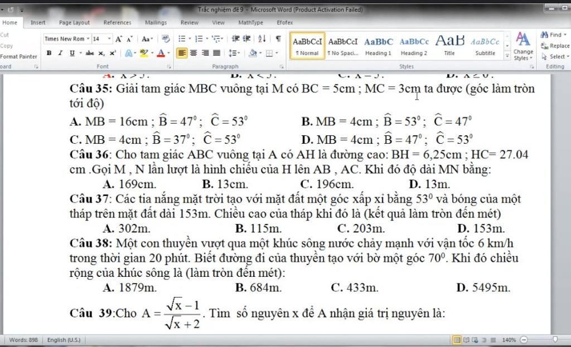Toggle Align Text Left
The height and width of the screenshot is (347, 571).
(x=182, y=53)
